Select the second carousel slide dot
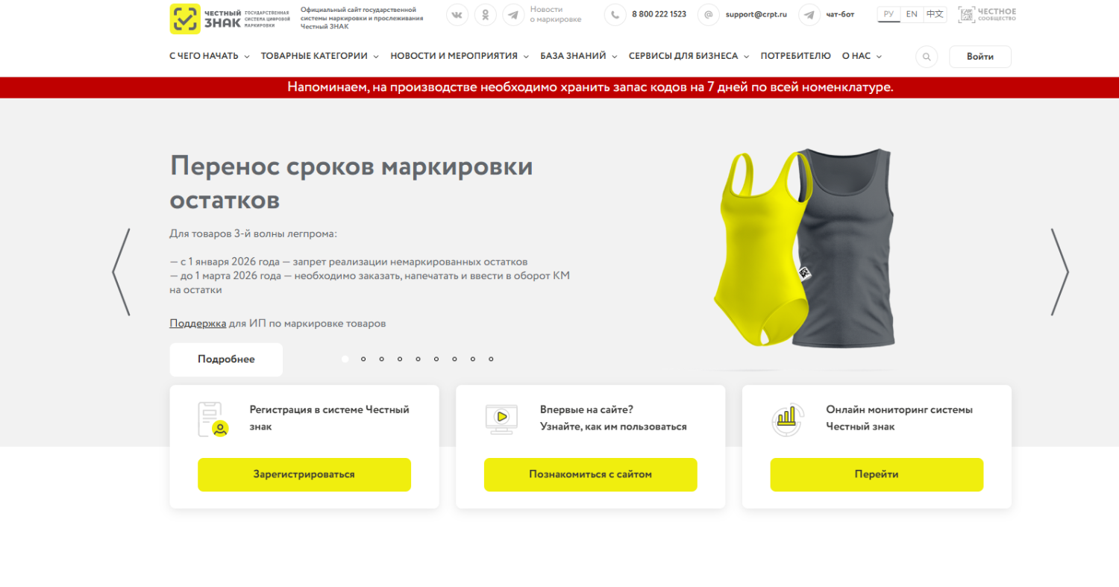The image size is (1119, 587). tap(363, 359)
